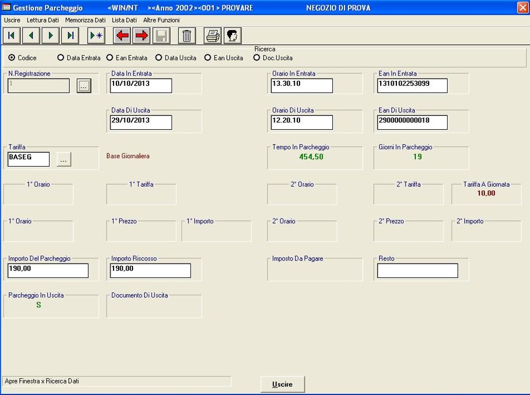The width and height of the screenshot is (530, 395).
Task: Click the red right arrow button
Action: coord(141,36)
